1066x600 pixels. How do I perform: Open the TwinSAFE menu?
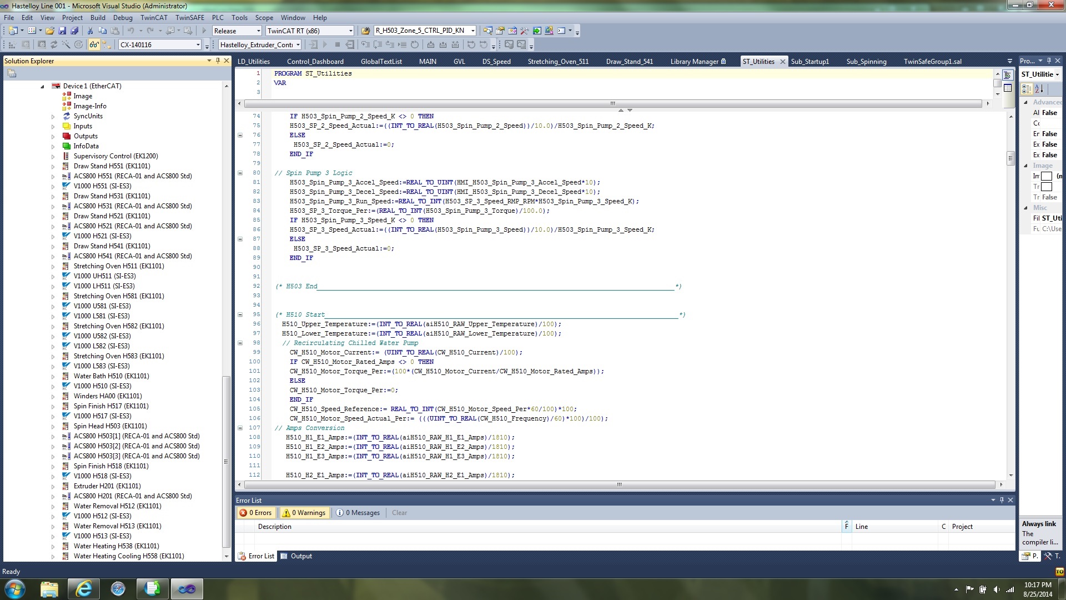[190, 17]
